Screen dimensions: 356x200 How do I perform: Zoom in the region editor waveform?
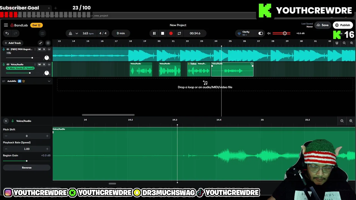[x=351, y=121]
